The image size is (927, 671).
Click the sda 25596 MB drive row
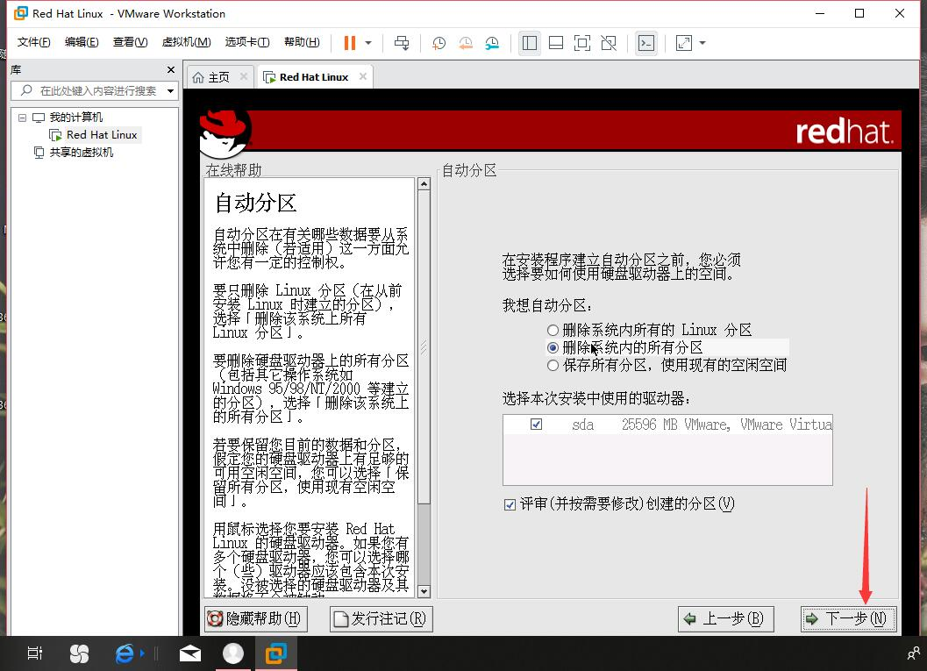(x=667, y=425)
